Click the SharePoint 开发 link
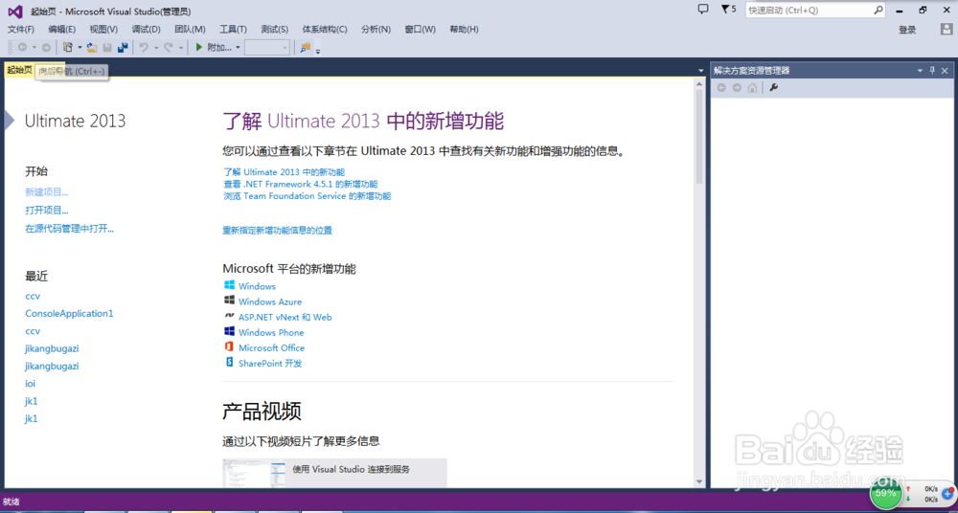This screenshot has width=958, height=513. (271, 364)
